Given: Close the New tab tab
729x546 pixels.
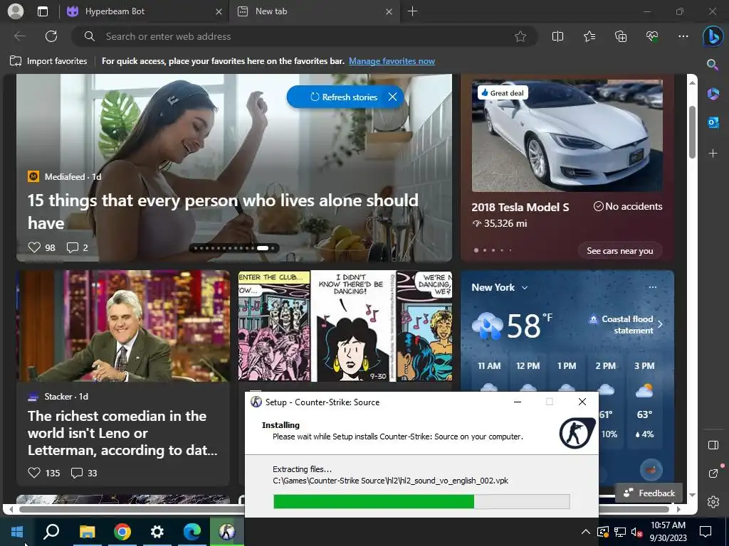Looking at the screenshot, I should point(389,11).
